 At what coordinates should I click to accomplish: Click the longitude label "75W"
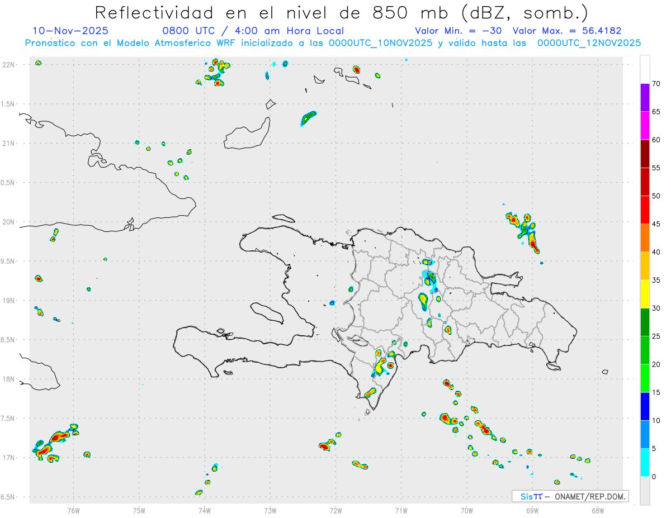pyautogui.click(x=139, y=510)
